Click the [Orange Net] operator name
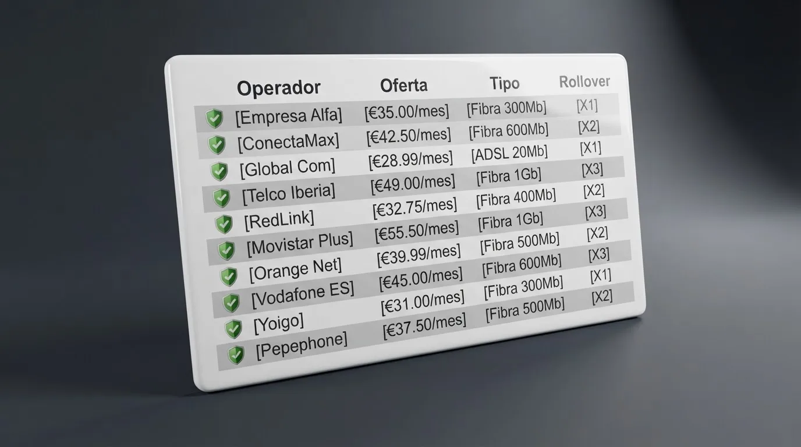Image resolution: width=801 pixels, height=447 pixels. [295, 270]
